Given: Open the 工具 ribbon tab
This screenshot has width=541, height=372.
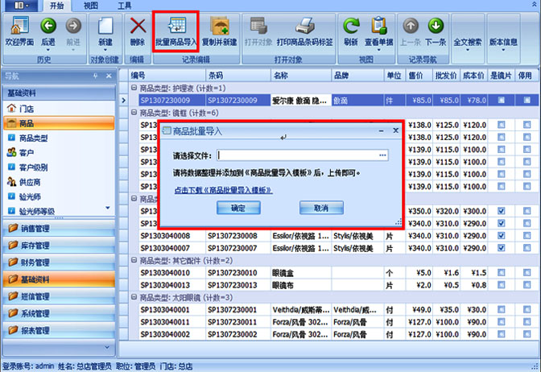Looking at the screenshot, I should pyautogui.click(x=125, y=6).
